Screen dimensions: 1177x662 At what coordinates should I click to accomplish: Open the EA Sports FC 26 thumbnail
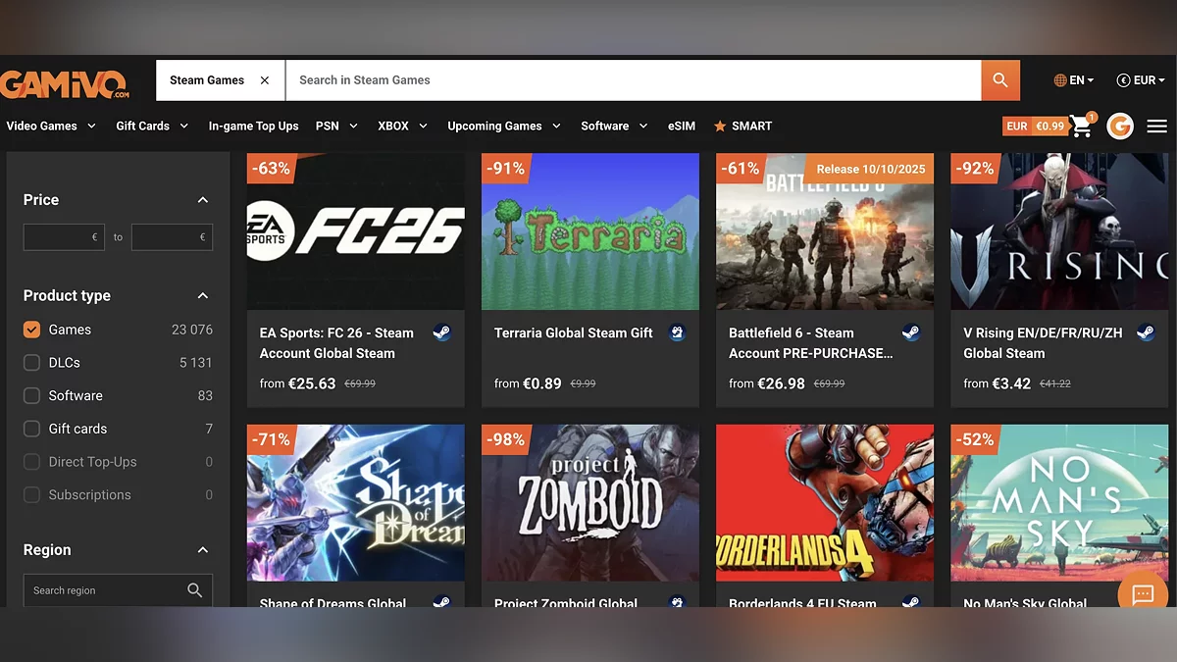tap(356, 231)
